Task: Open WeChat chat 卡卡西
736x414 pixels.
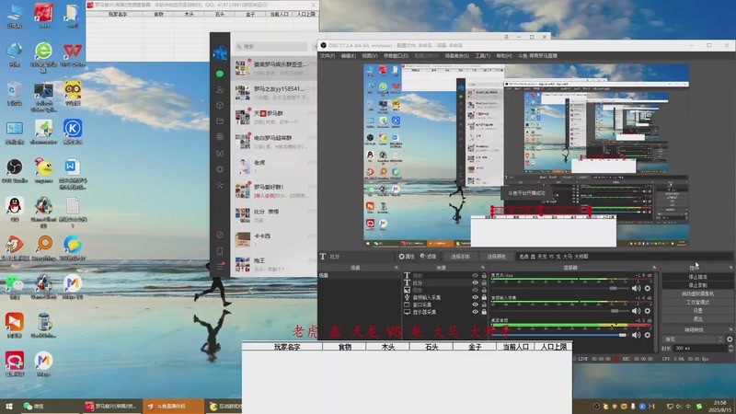Action: point(274,240)
